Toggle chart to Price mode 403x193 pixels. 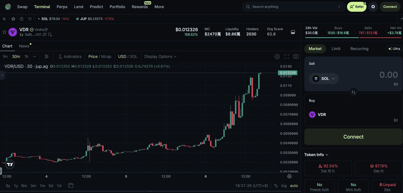point(93,57)
